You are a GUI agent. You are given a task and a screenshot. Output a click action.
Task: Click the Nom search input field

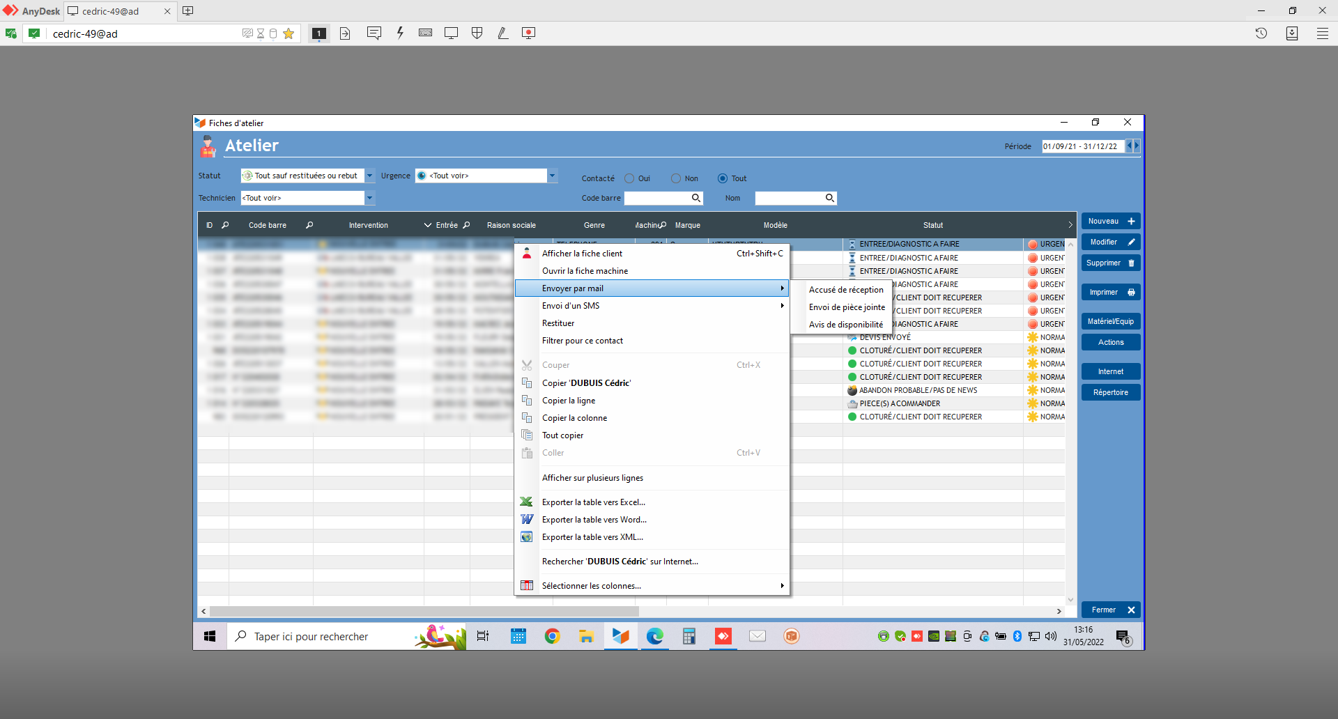pyautogui.click(x=790, y=198)
